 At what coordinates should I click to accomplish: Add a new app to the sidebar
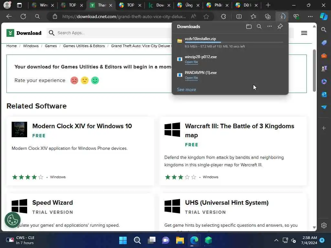click(x=324, y=128)
